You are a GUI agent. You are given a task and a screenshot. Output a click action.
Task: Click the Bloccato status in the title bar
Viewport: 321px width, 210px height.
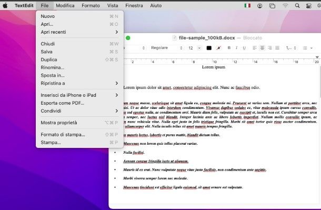point(253,38)
